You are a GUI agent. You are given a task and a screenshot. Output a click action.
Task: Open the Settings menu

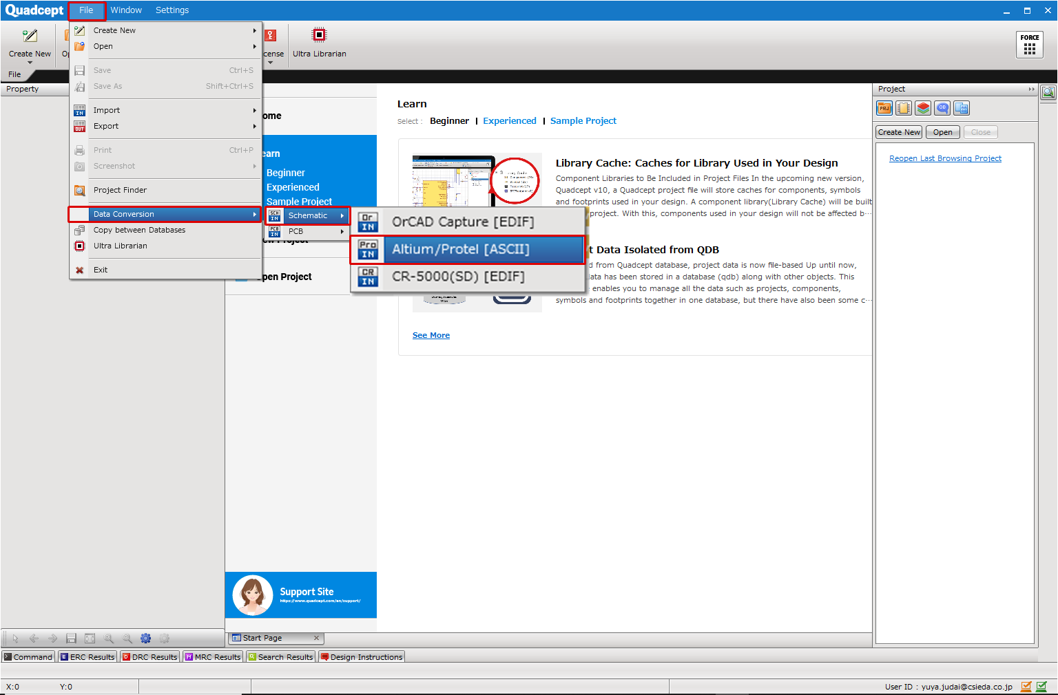tap(172, 10)
